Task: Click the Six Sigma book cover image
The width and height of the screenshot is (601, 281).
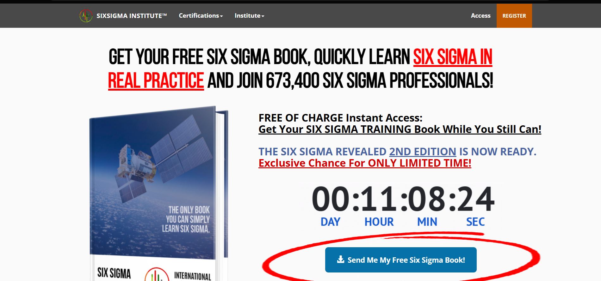Action: pyautogui.click(x=159, y=193)
